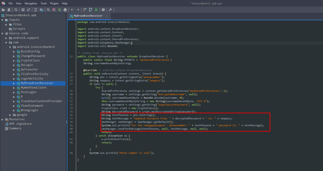Collapse the com package node
Viewport: 323px width, 171px height.
(6, 43)
